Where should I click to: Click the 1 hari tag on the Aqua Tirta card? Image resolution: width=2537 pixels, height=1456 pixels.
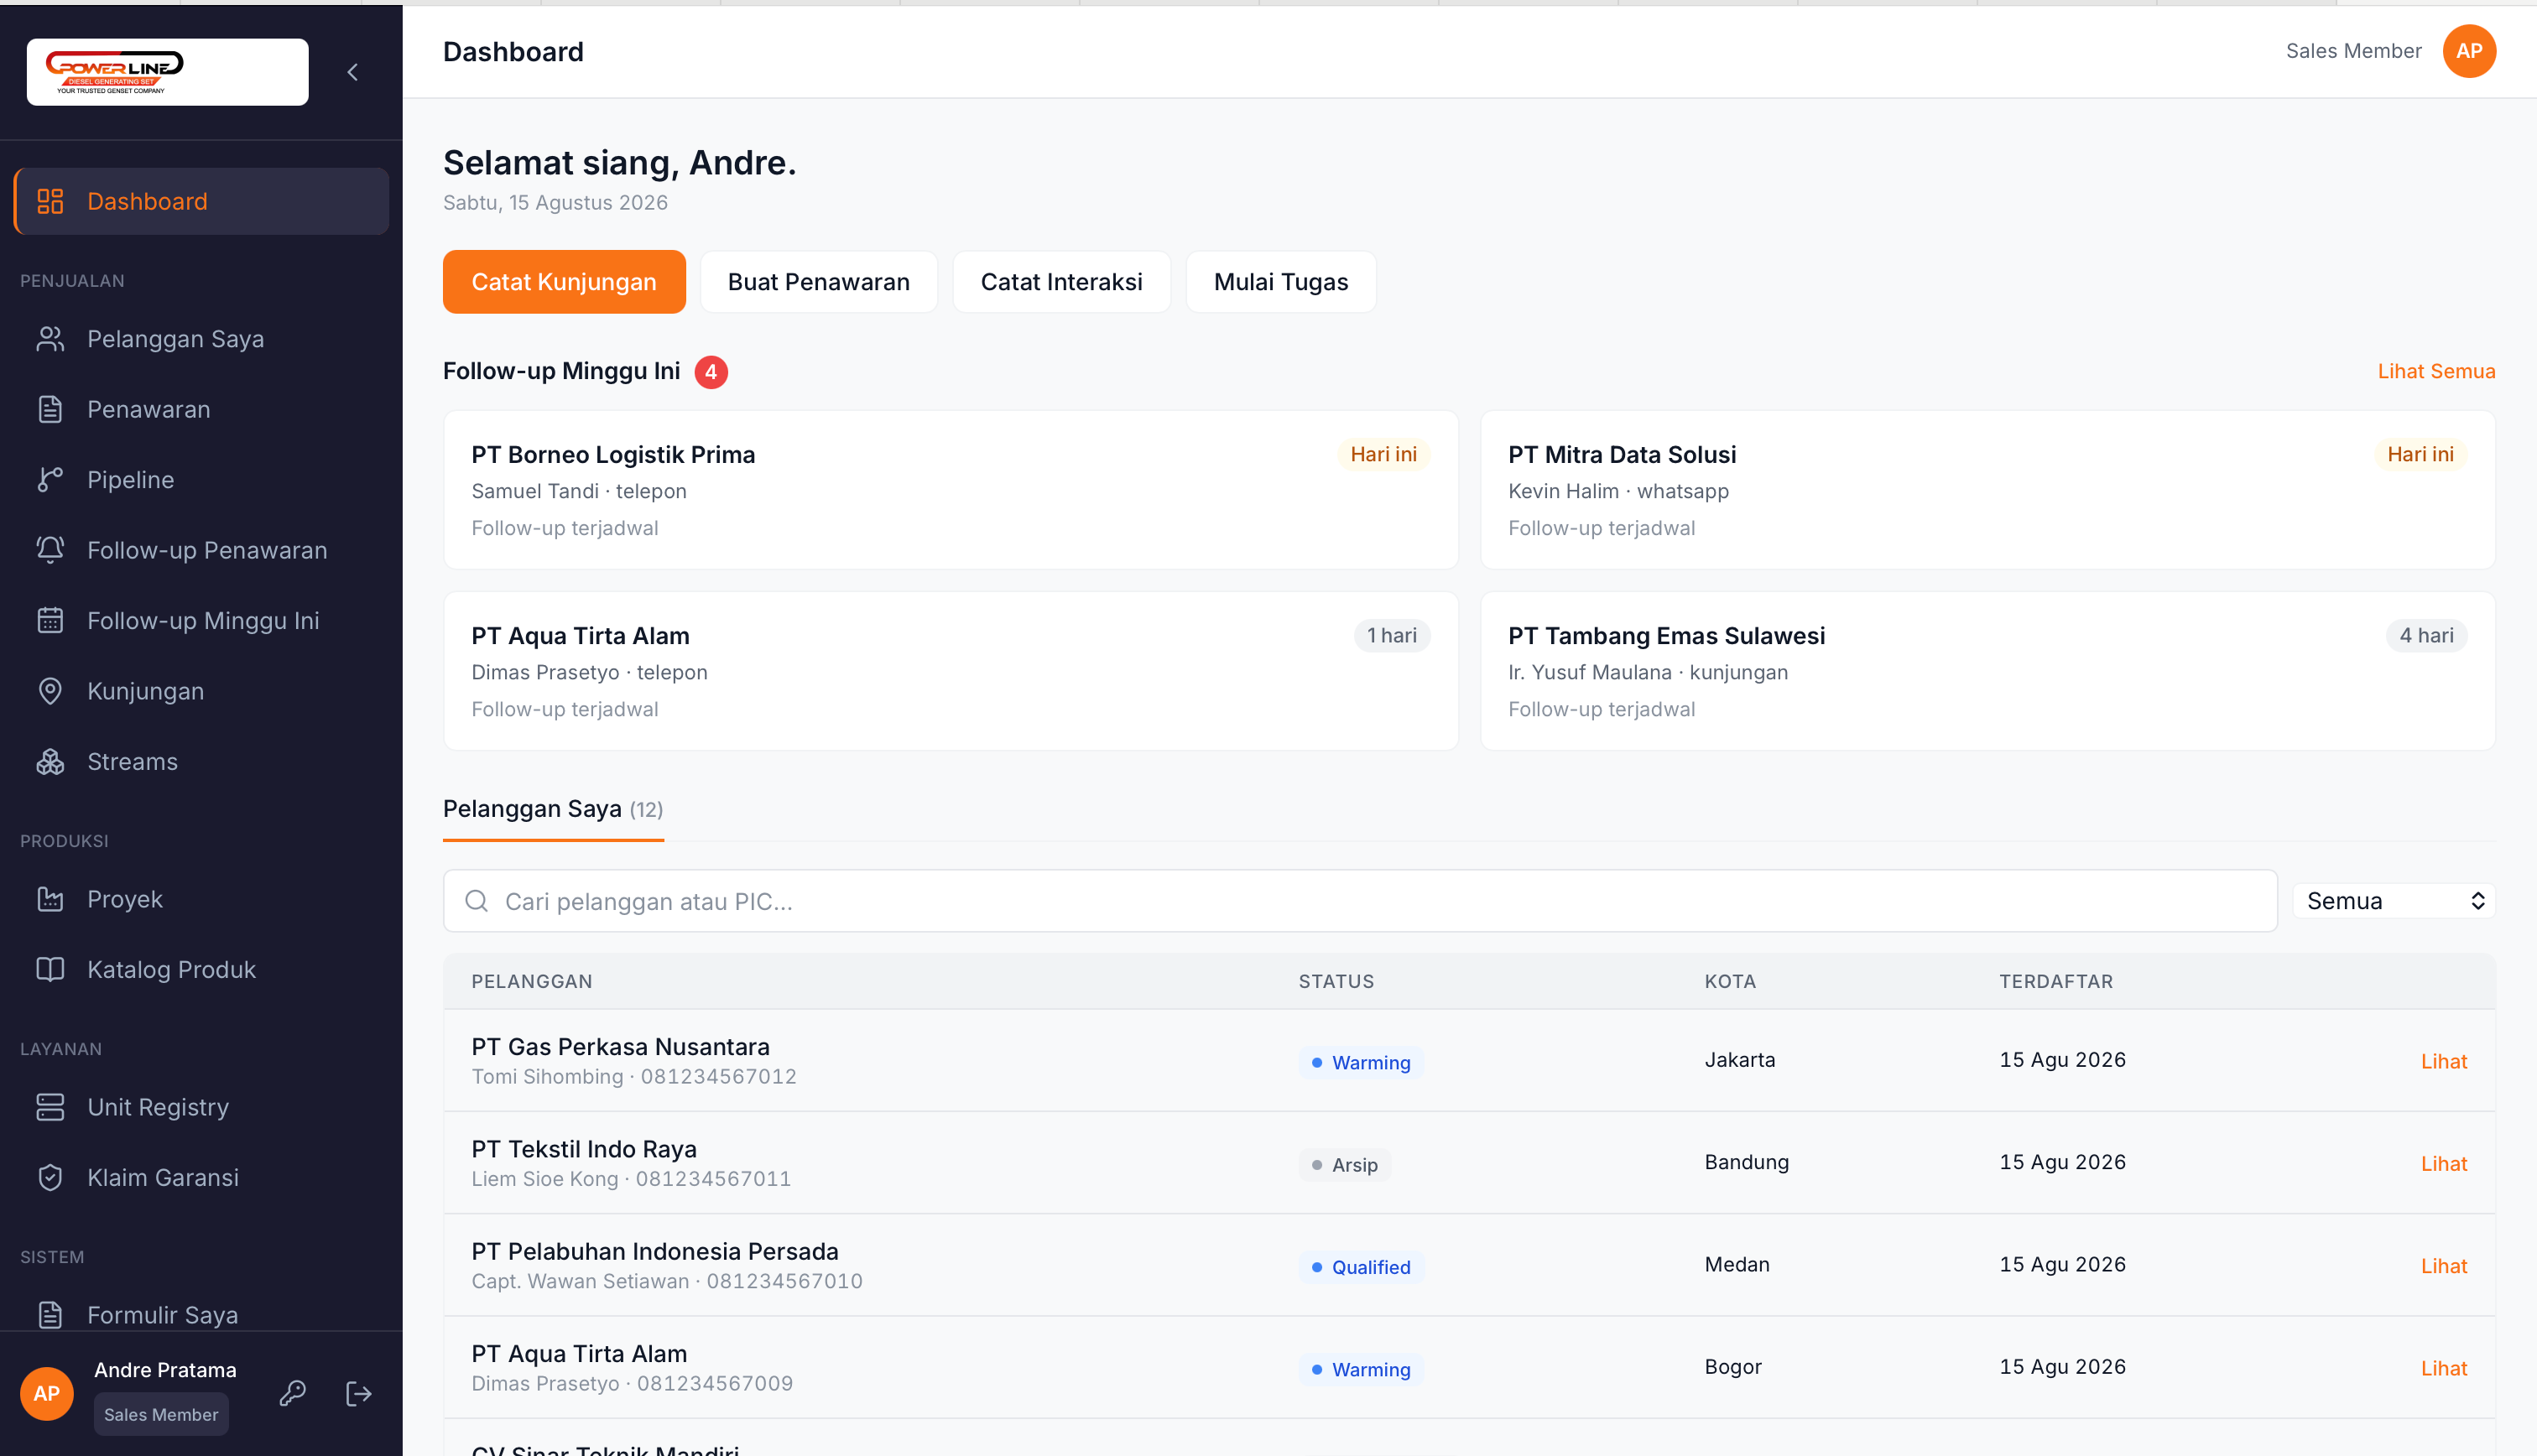click(x=1391, y=635)
